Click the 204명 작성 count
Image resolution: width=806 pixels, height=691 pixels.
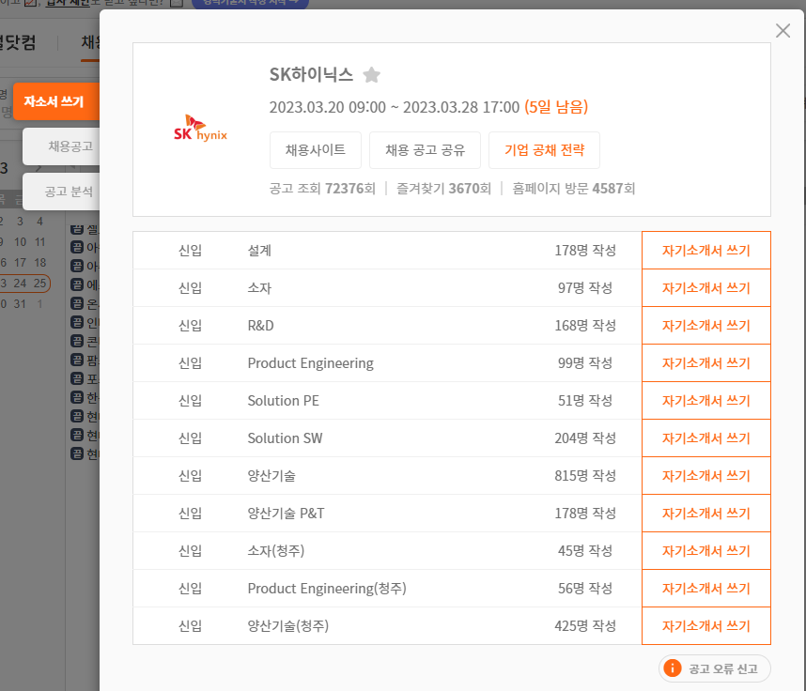tap(585, 438)
